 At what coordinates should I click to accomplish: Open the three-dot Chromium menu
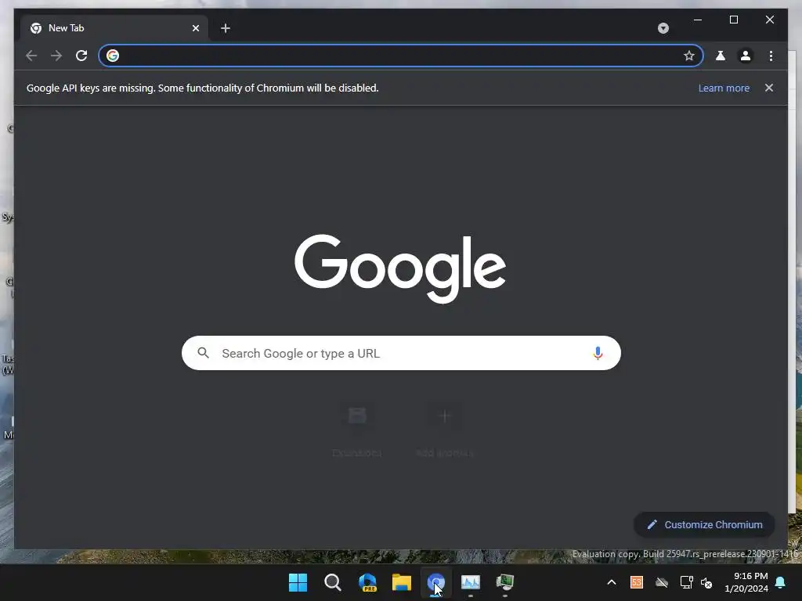771,56
